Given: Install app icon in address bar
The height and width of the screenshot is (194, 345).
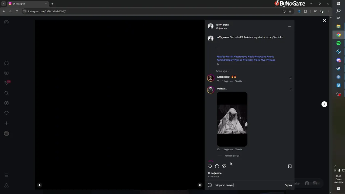Looking at the screenshot, I should 284,11.
